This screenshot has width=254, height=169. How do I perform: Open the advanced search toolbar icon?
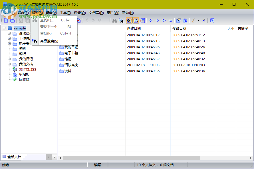point(121,20)
